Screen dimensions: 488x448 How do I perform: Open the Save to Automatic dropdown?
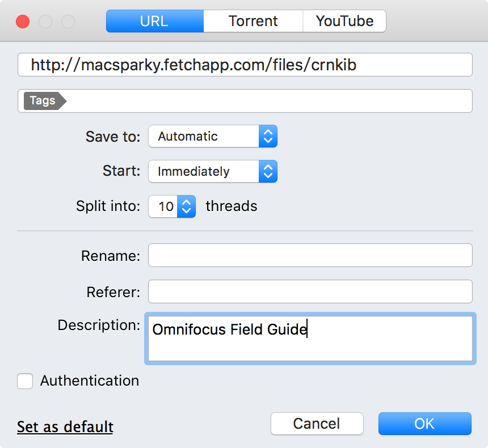click(x=213, y=136)
